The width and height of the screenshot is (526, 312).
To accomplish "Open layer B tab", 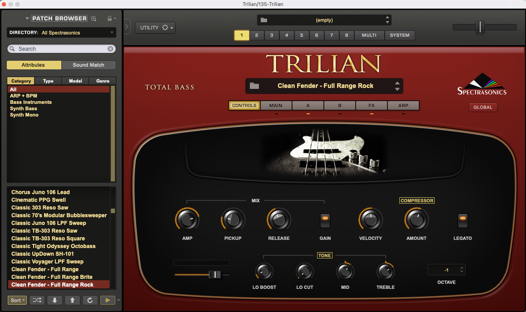I will pyautogui.click(x=339, y=106).
